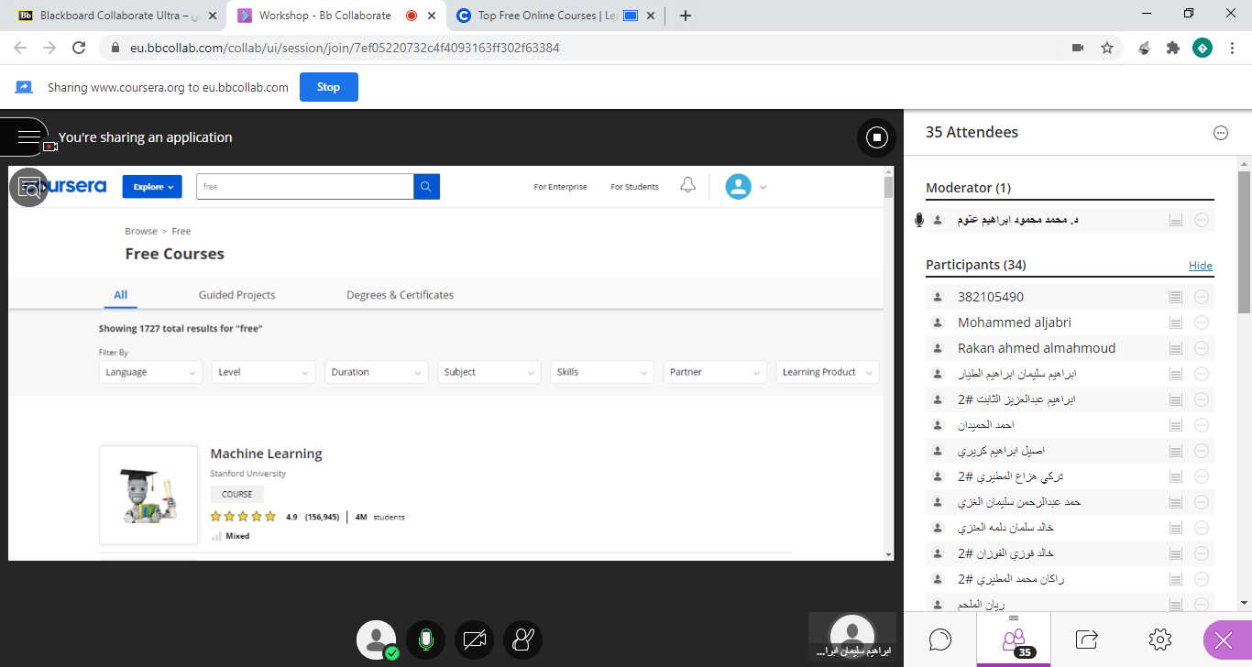
Task: Toggle raise hand button
Action: pyautogui.click(x=522, y=640)
